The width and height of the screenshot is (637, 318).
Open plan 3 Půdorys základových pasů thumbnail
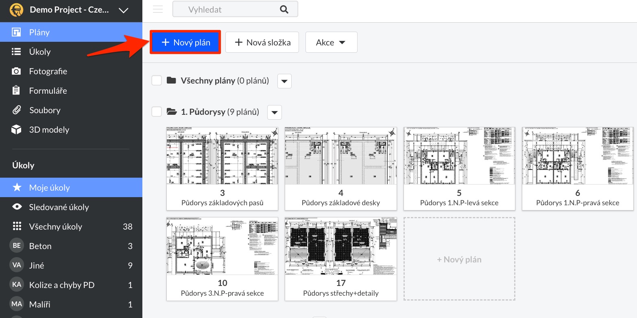pos(222,156)
